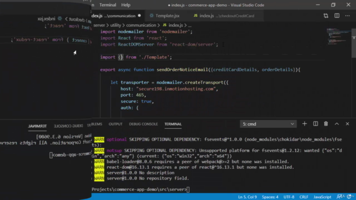Expand the breadcrumb trailing ellipsis
356x200 pixels.
click(x=190, y=26)
